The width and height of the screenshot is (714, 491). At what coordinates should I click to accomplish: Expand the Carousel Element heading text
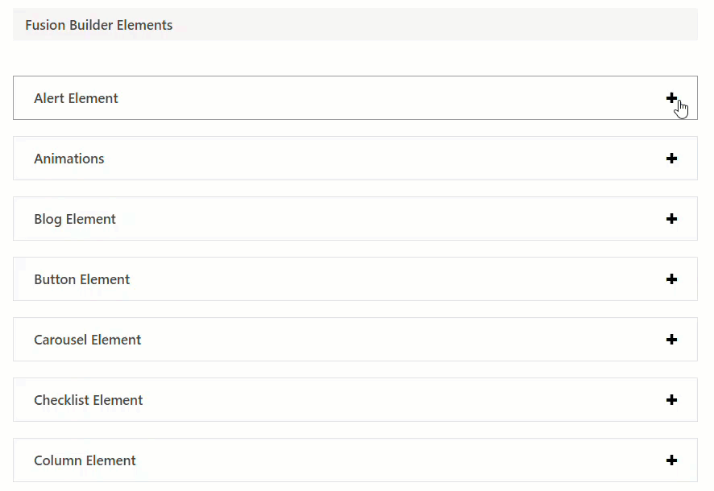[x=87, y=340]
